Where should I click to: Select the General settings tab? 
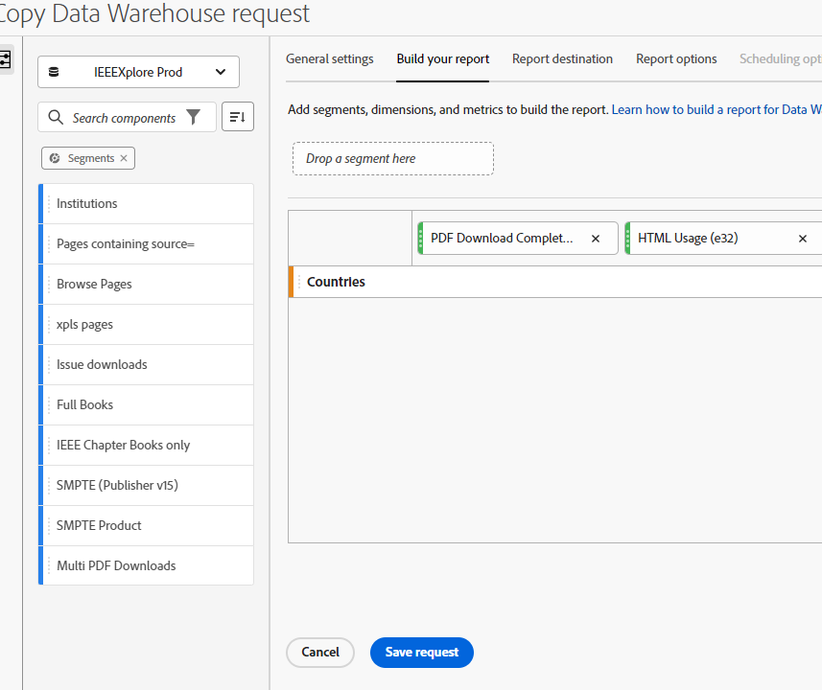pyautogui.click(x=329, y=58)
